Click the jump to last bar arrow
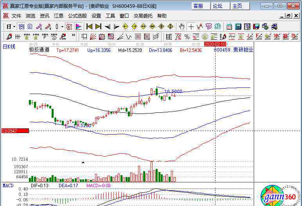The image size is (302, 206). click(98, 27)
